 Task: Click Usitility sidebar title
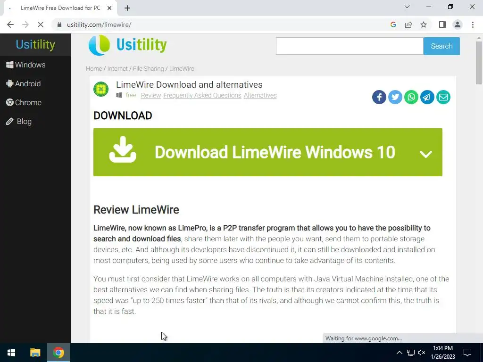pos(35,45)
